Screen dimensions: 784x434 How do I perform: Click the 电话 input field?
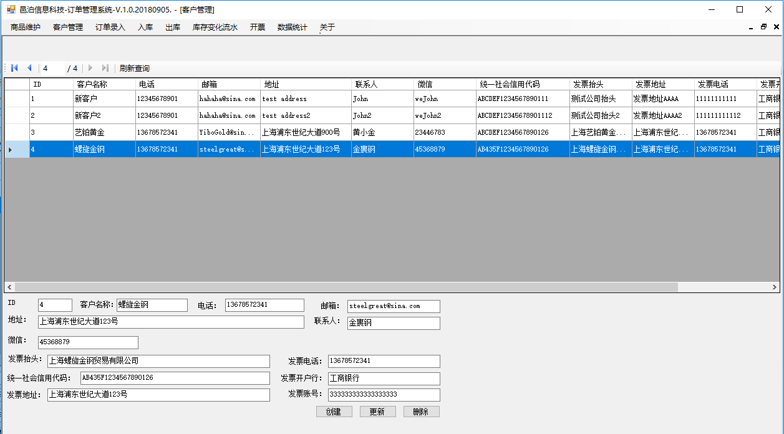pos(264,305)
